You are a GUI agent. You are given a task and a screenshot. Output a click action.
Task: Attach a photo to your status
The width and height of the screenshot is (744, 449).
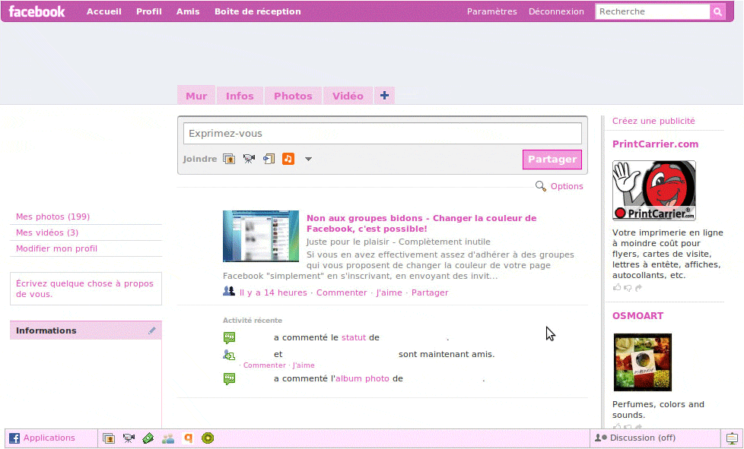[x=229, y=159]
